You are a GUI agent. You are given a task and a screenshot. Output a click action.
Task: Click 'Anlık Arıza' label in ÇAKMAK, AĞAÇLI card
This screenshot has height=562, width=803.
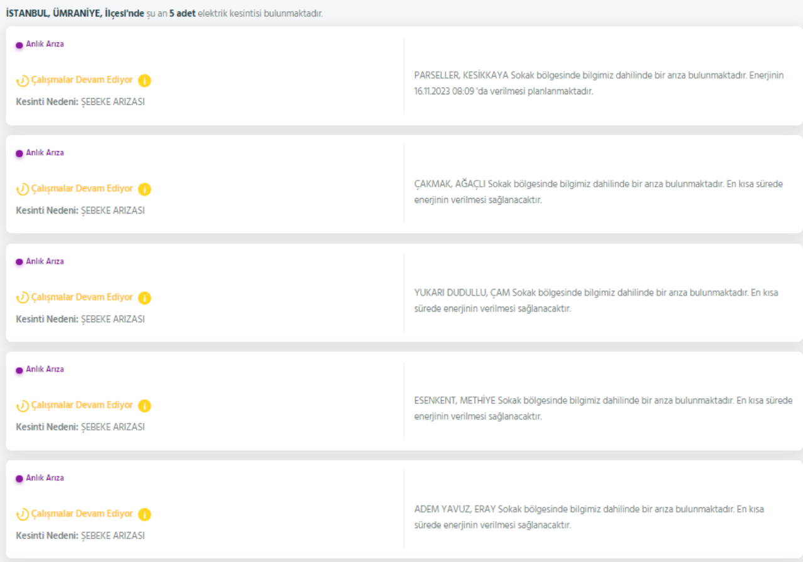tap(45, 153)
